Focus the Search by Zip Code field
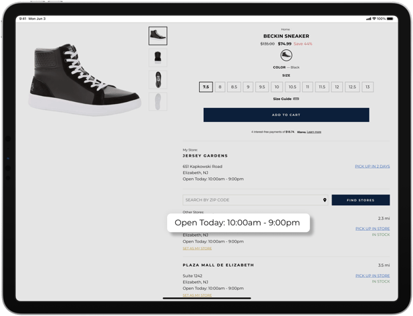413x316 pixels. (x=255, y=200)
